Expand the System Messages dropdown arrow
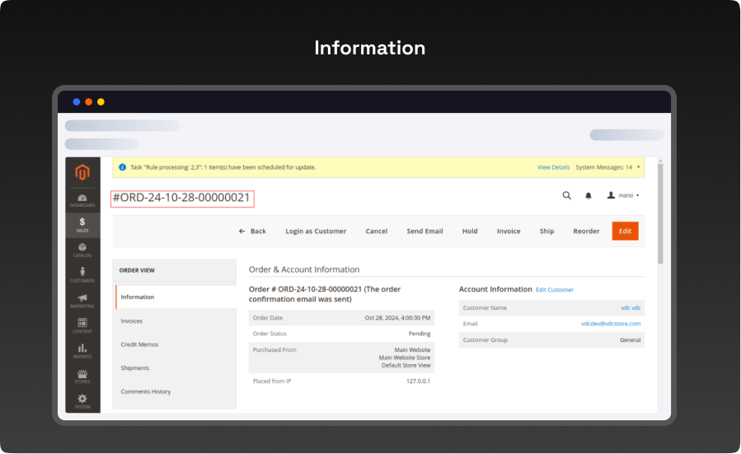Viewport: 741px width, 454px height. [638, 167]
